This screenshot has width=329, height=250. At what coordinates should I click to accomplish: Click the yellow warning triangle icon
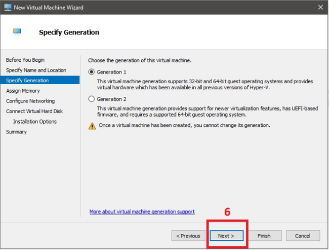tap(92, 126)
